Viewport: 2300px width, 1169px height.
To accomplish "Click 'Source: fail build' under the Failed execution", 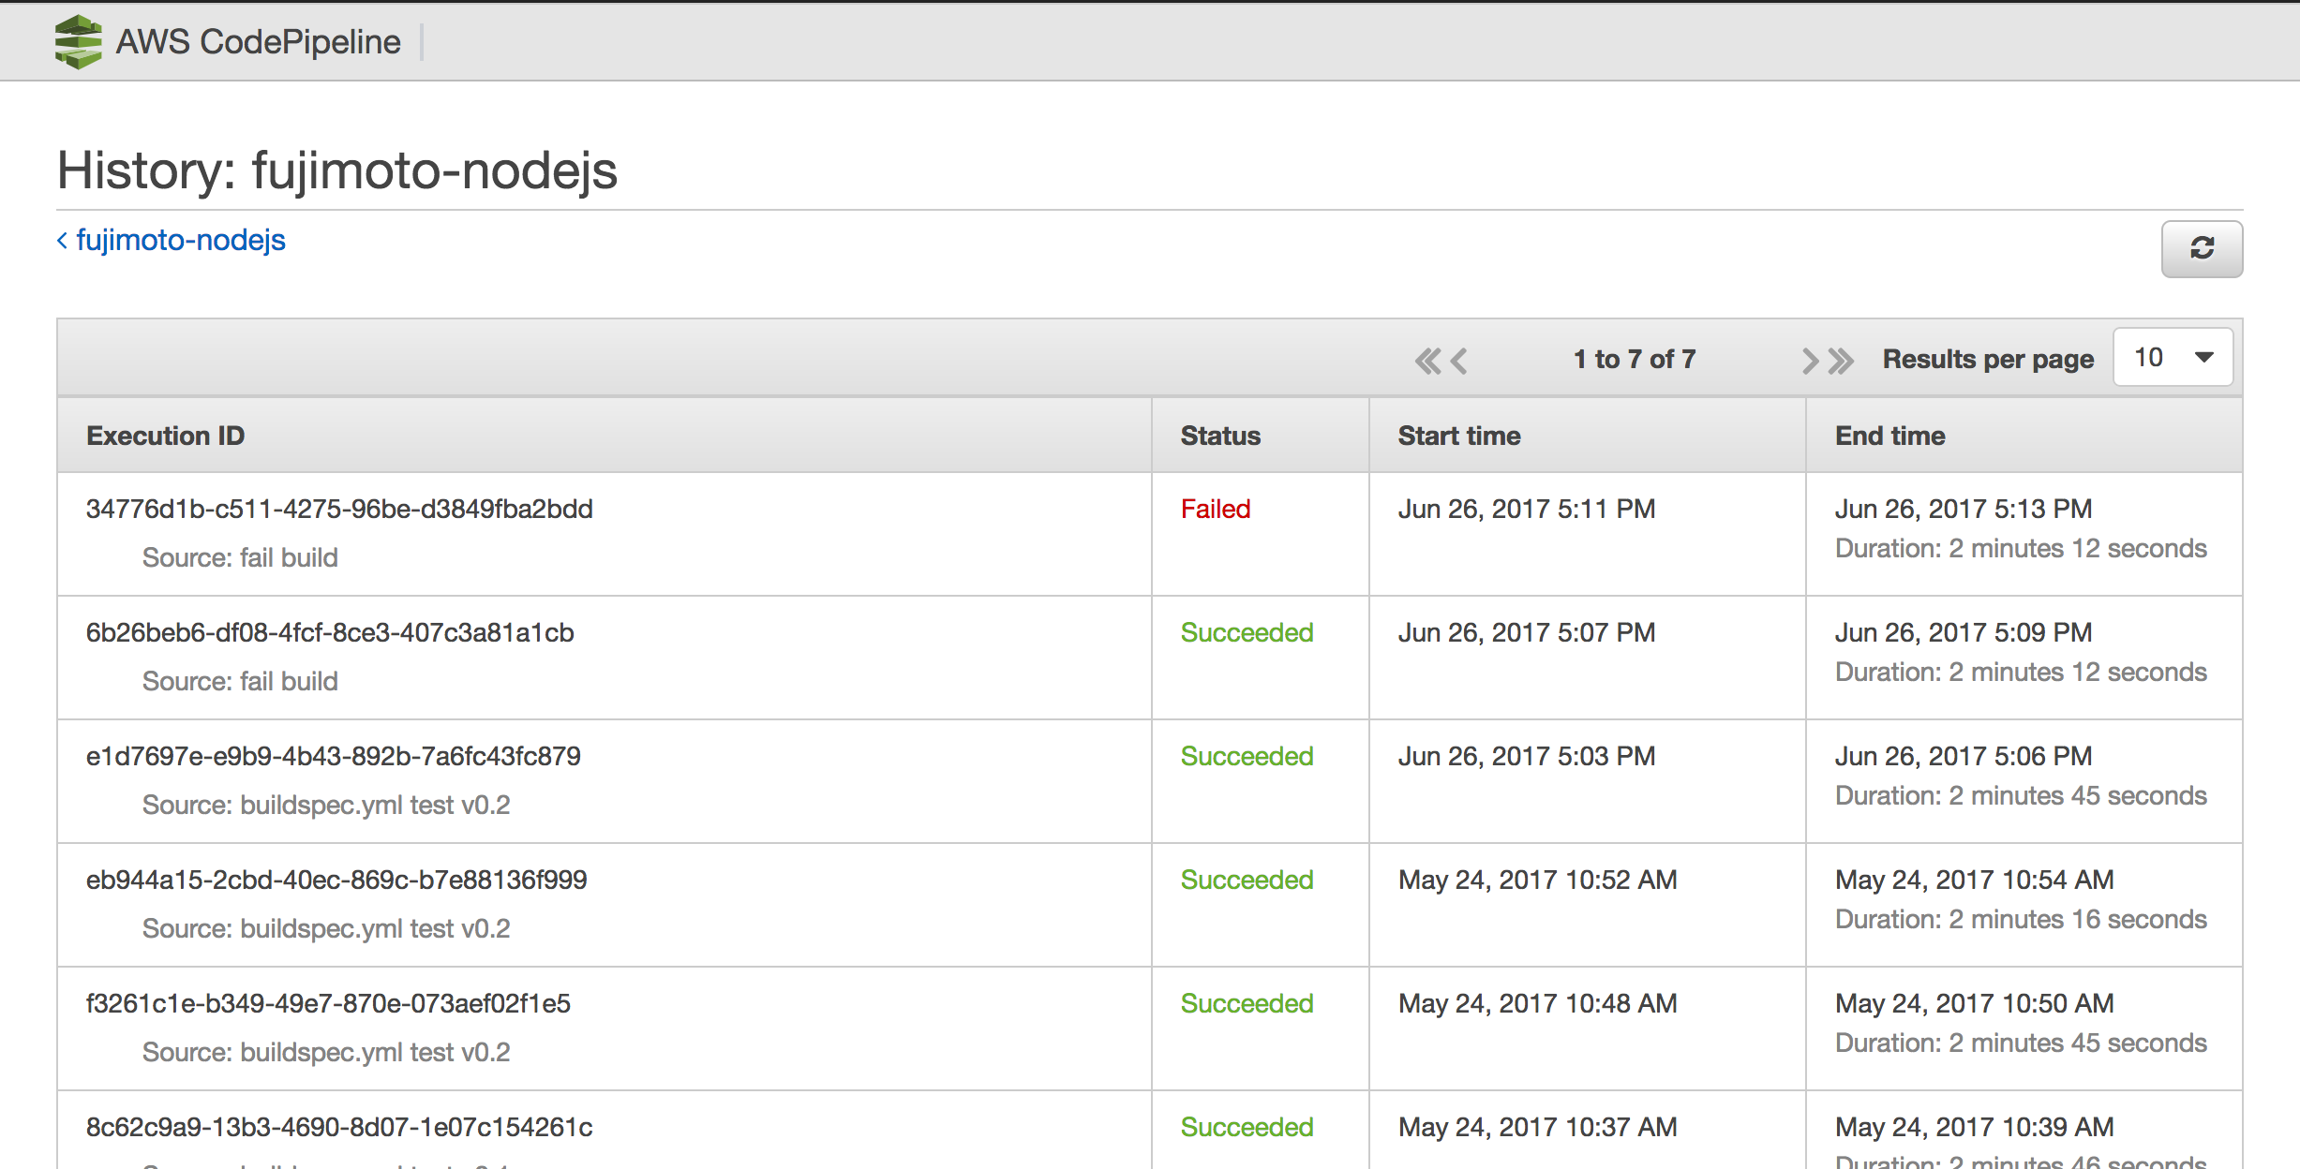I will (240, 557).
